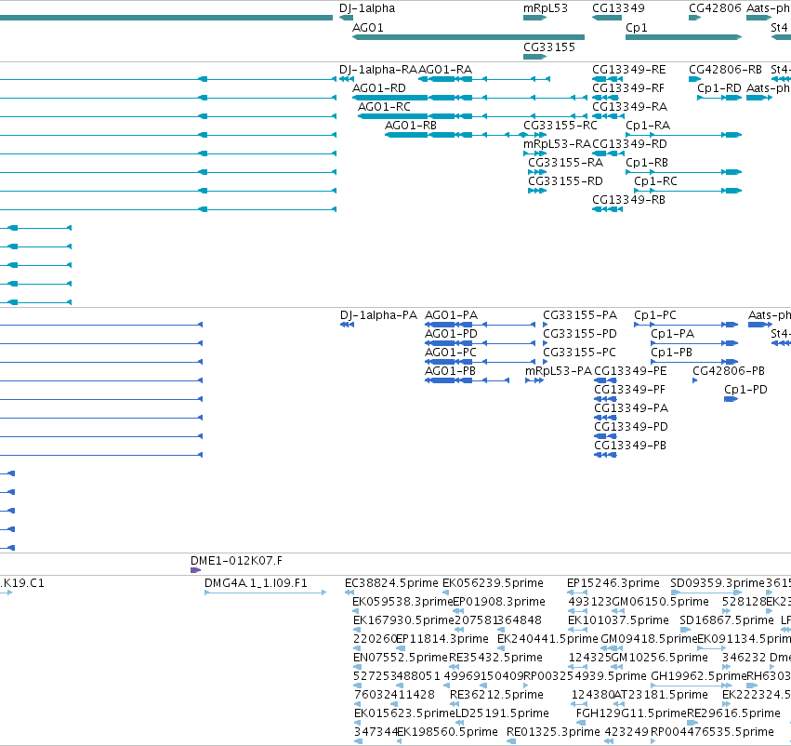The width and height of the screenshot is (791, 746).
Task: Select the DME1-012K07.F feature label
Action: click(236, 561)
